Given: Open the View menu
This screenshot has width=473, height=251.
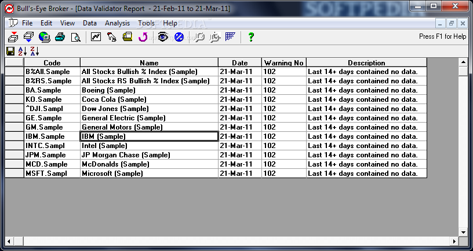Looking at the screenshot, I should (x=67, y=23).
